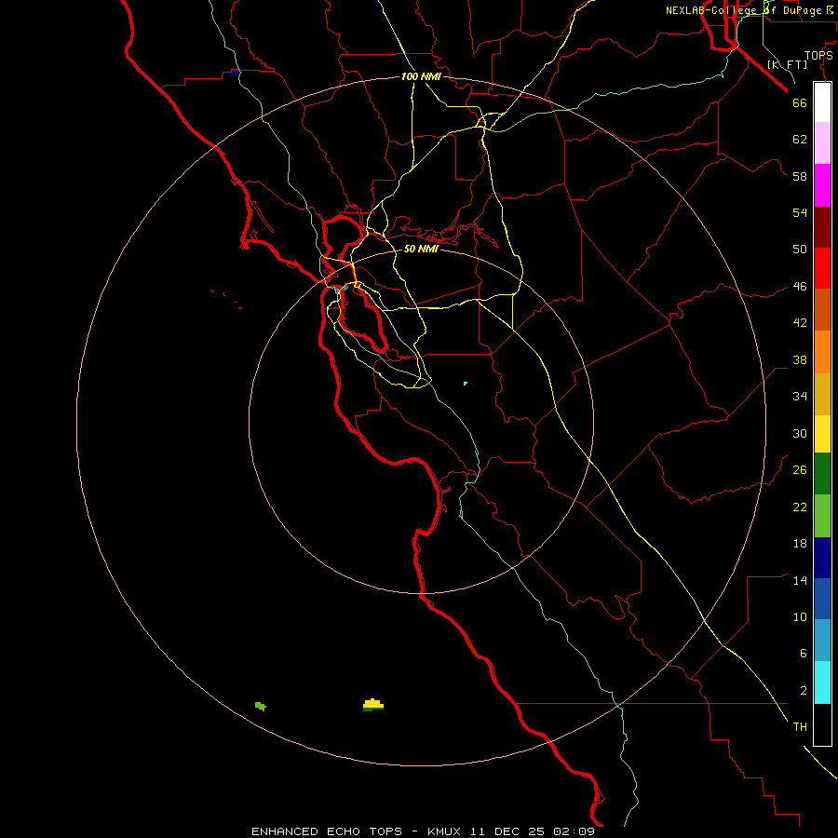Click the black threshold swatch beside TH
838x838 pixels.
click(x=822, y=724)
